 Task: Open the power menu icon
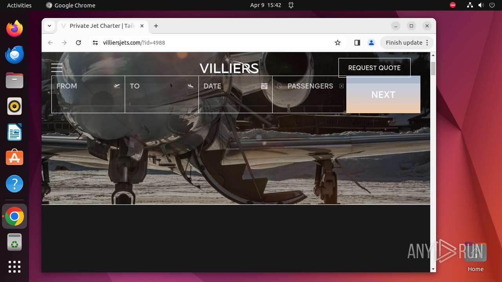(x=492, y=5)
